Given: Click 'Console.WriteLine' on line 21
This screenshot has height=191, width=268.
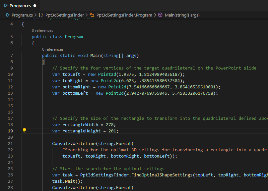Looking at the screenshot, I should coord(74,144).
